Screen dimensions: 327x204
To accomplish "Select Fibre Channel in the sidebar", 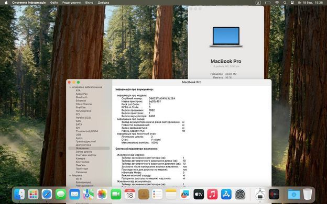I will tap(84, 104).
